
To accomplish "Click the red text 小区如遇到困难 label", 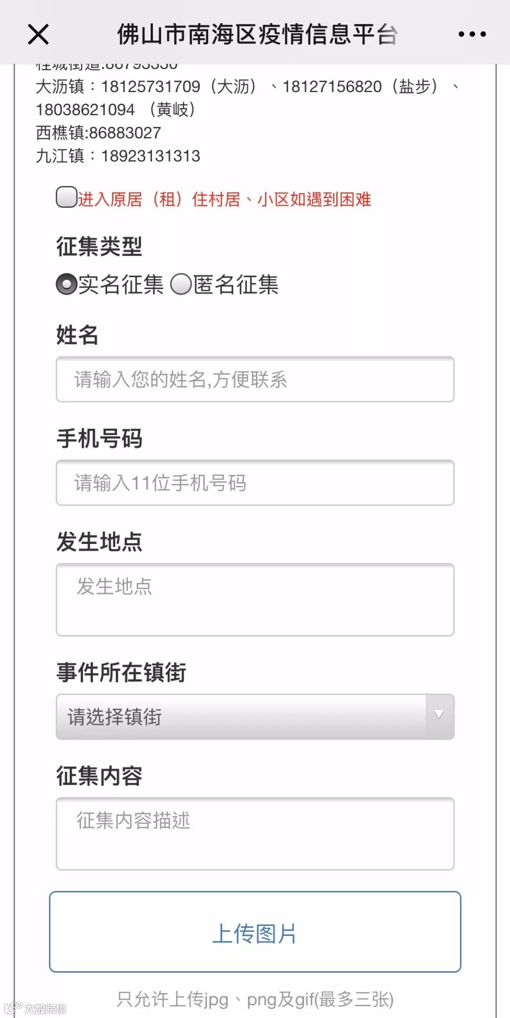I will (314, 200).
